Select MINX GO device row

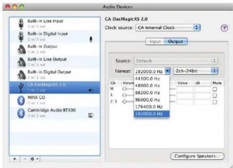[x=55, y=100]
